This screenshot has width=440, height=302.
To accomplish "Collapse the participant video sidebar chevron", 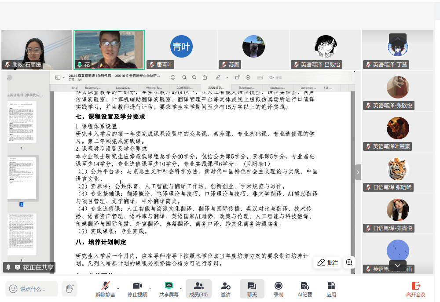I will pyautogui.click(x=358, y=172).
